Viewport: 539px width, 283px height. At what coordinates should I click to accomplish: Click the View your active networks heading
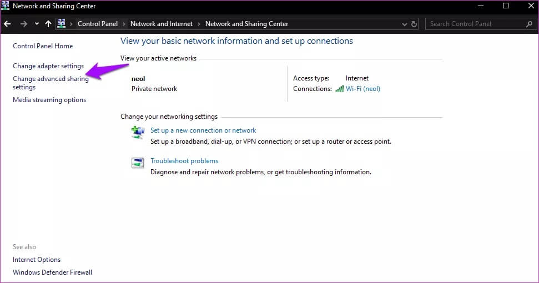[x=158, y=58]
